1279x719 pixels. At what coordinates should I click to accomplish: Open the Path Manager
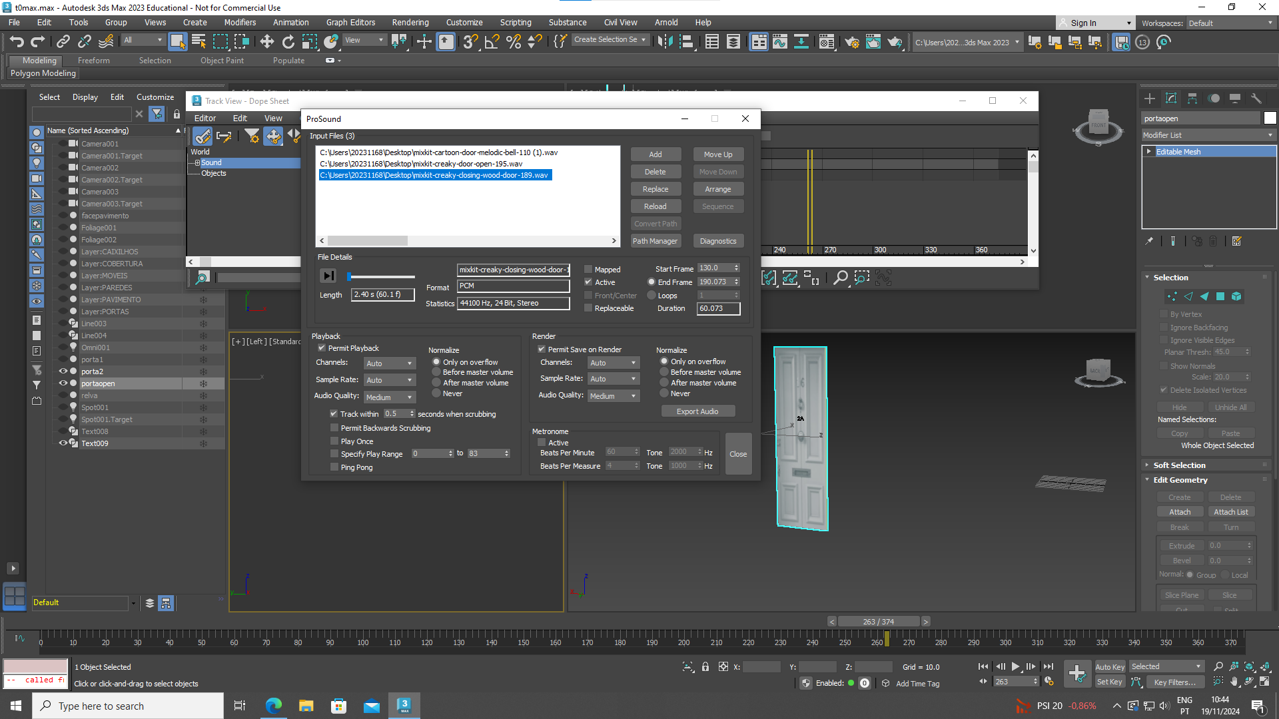[655, 241]
